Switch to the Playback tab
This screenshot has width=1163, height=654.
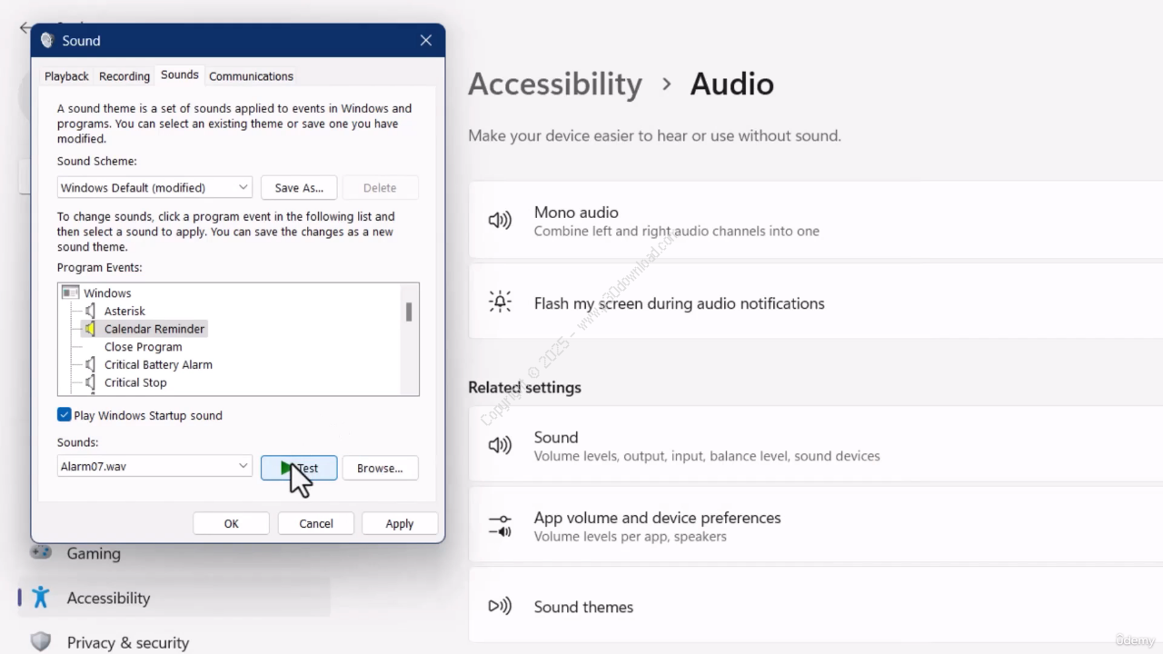coord(66,76)
